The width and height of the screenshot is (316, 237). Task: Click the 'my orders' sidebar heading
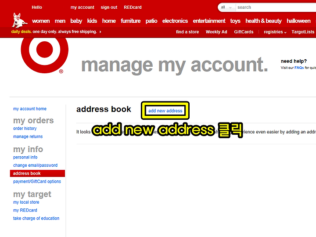33,121
